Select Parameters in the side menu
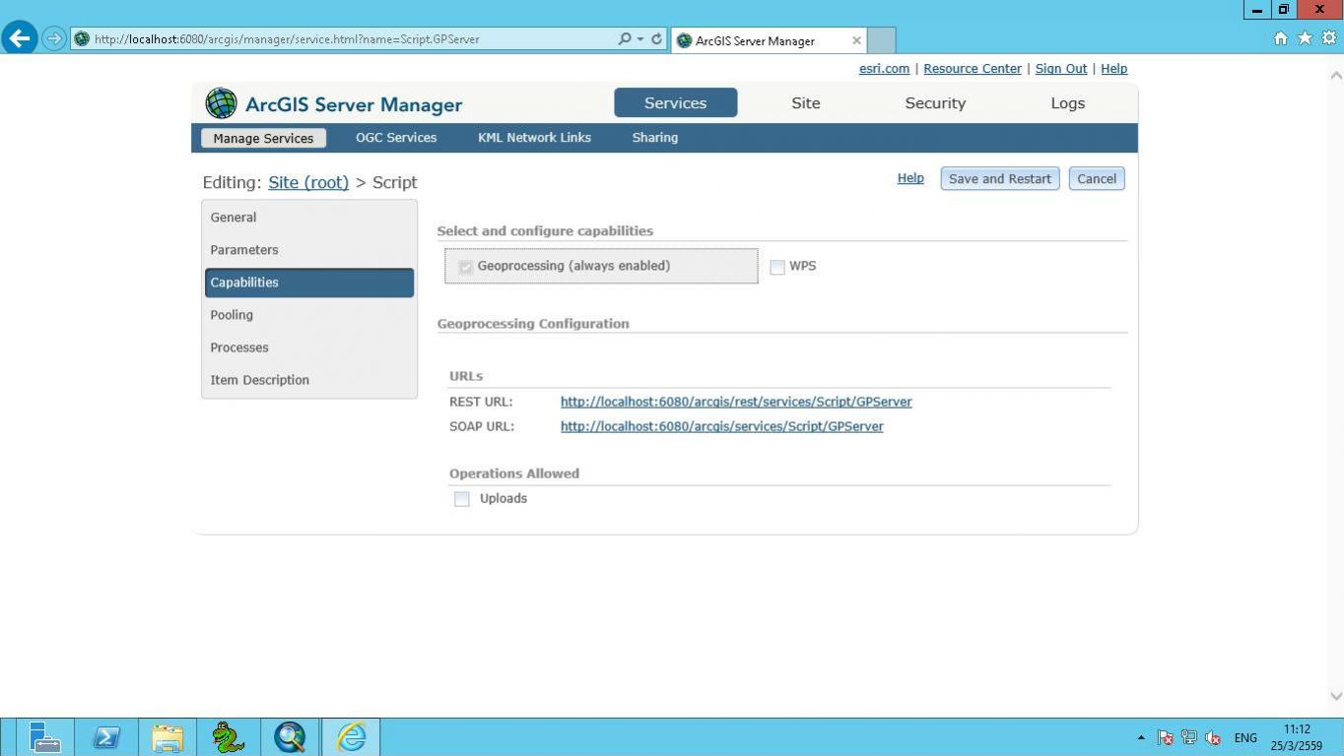 pos(309,250)
